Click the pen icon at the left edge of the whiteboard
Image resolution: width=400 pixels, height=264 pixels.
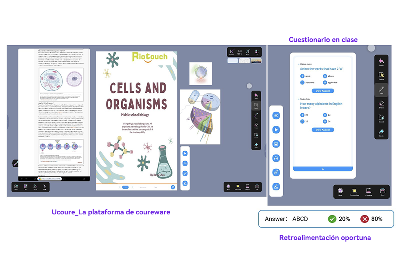[16, 163]
